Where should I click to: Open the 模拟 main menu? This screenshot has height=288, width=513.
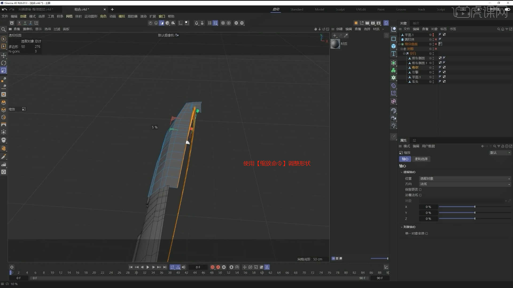122,16
